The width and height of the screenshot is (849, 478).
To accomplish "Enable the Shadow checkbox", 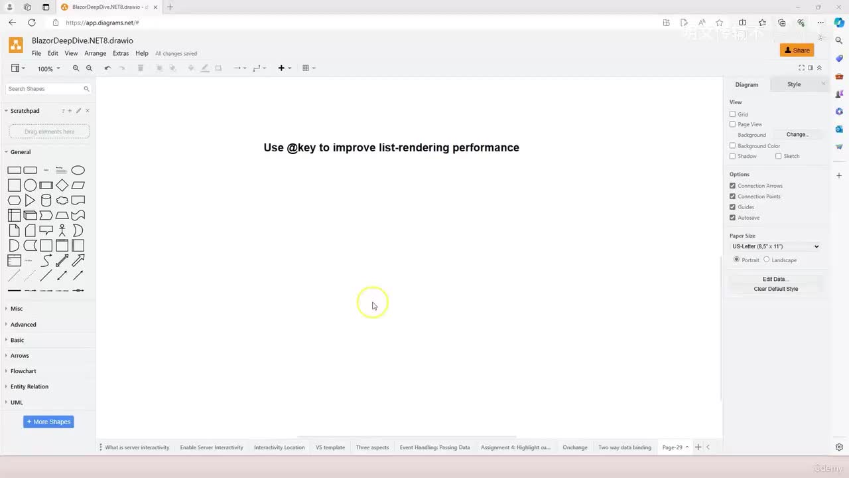I will [732, 156].
